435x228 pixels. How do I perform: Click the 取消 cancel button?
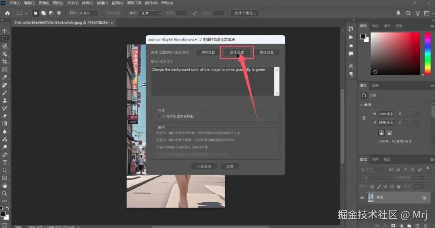point(230,167)
